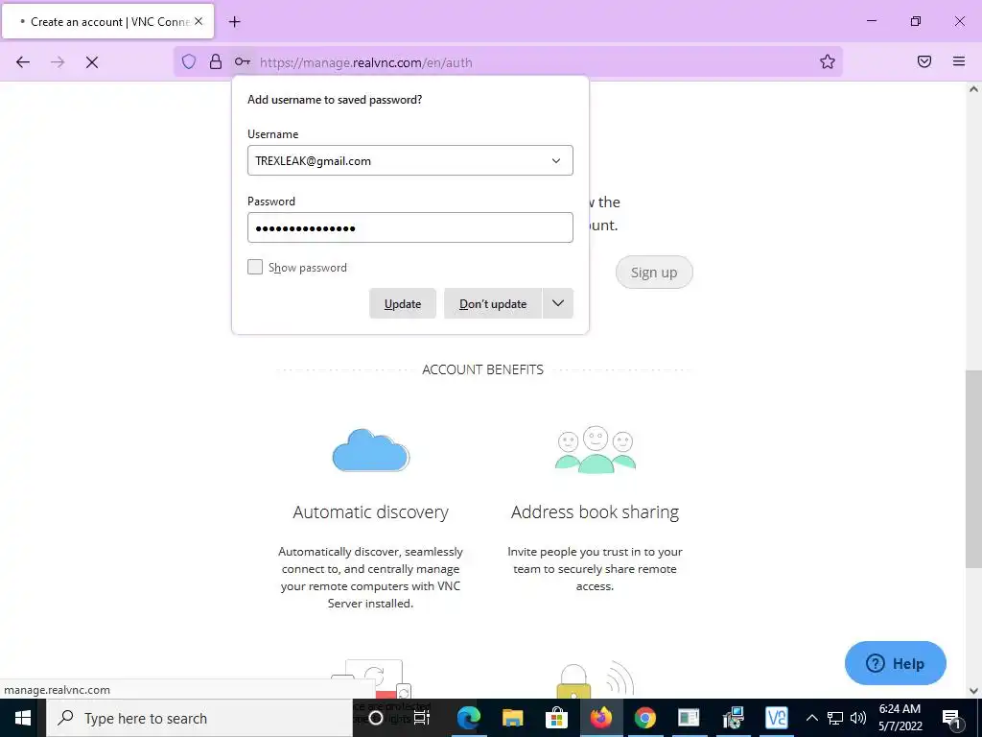Click the page's vertical scrollbar thumb
This screenshot has width=982, height=737.
click(x=973, y=468)
